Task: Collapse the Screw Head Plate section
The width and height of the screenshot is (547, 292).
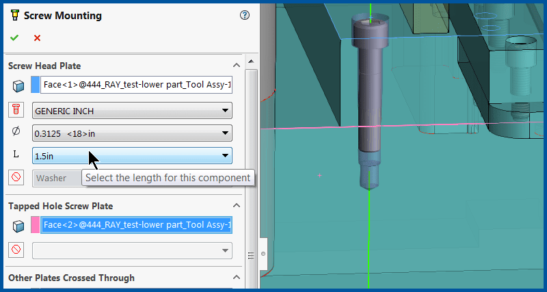Action: point(237,66)
